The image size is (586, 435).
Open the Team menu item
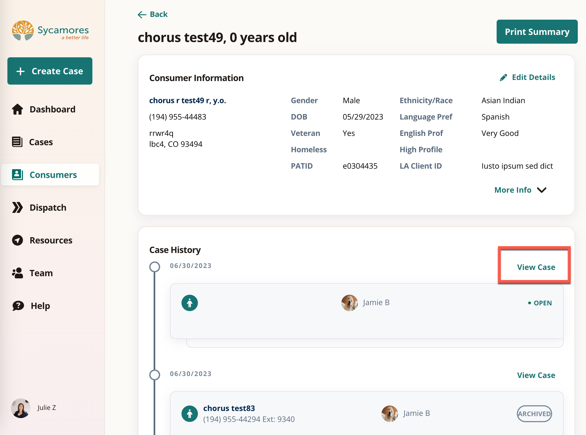point(50,273)
